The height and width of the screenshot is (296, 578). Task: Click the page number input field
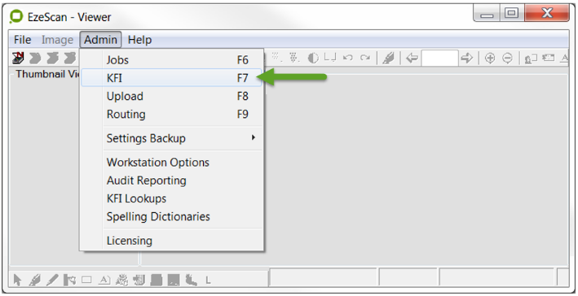439,58
